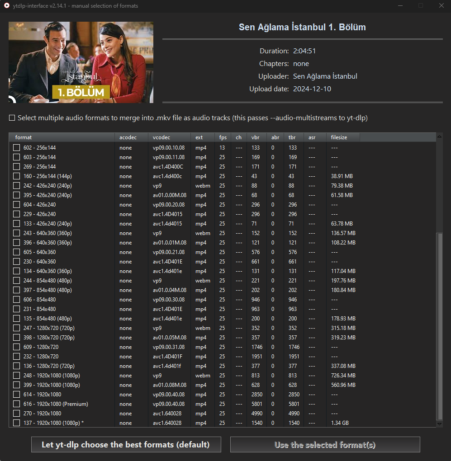Select row 609 - 1280x720
The image size is (451, 461).
[222, 347]
